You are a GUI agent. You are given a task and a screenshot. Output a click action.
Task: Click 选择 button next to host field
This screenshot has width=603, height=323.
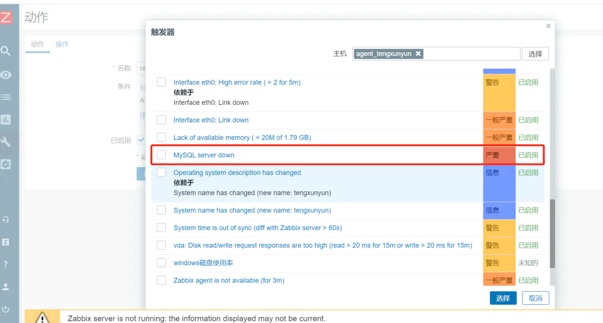click(536, 54)
